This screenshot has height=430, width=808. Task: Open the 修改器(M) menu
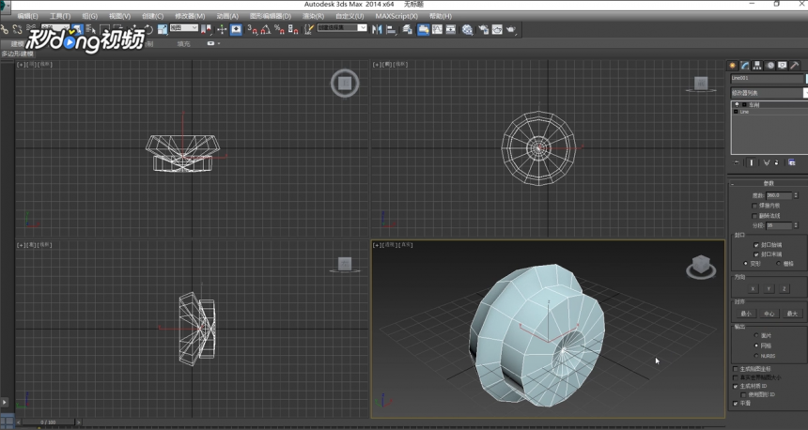click(190, 17)
